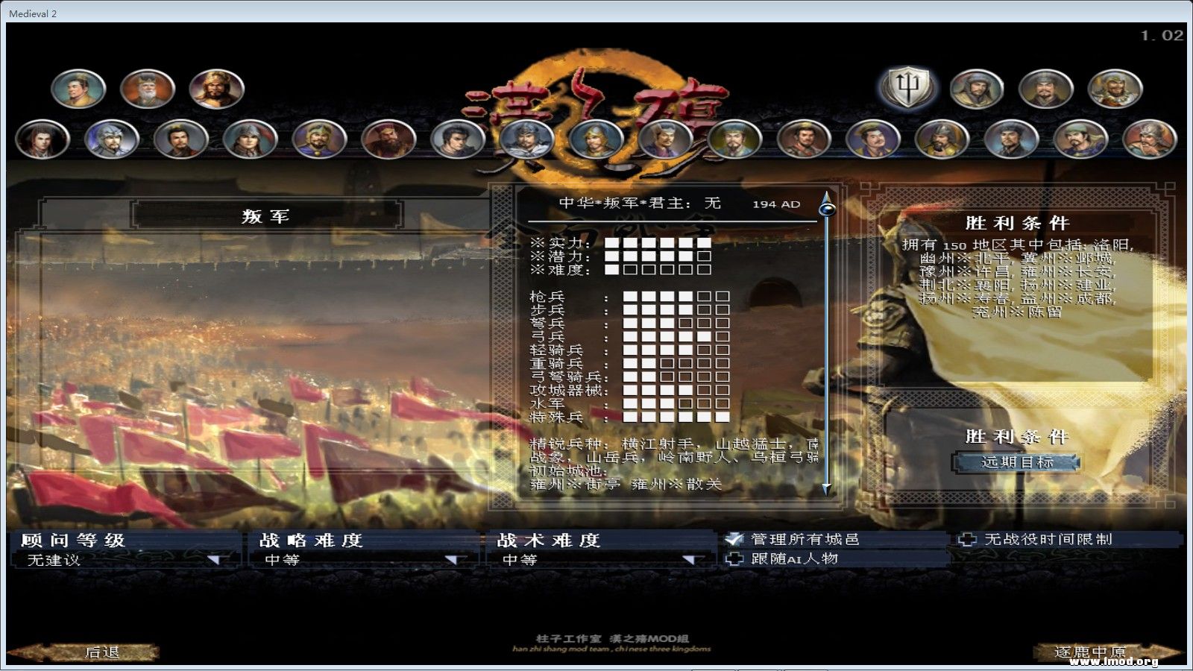Start the campaign with 逐鹿中原 button
Image resolution: width=1193 pixels, height=671 pixels.
1091,652
